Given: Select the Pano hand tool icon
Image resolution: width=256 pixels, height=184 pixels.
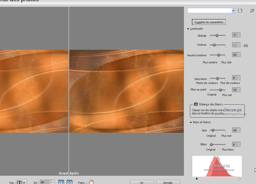Looking at the screenshot, I should [91, 182].
